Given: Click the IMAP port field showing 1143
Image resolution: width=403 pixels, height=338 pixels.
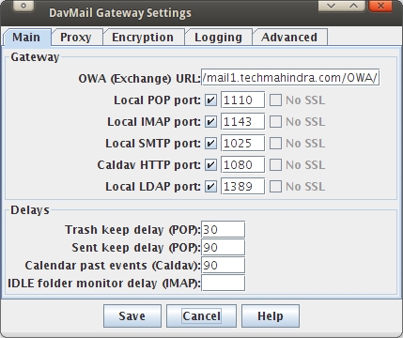Looking at the screenshot, I should [x=243, y=122].
